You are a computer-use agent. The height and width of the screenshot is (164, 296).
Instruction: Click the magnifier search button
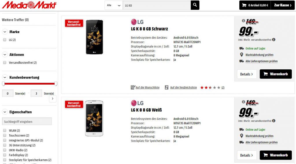click(x=195, y=5)
